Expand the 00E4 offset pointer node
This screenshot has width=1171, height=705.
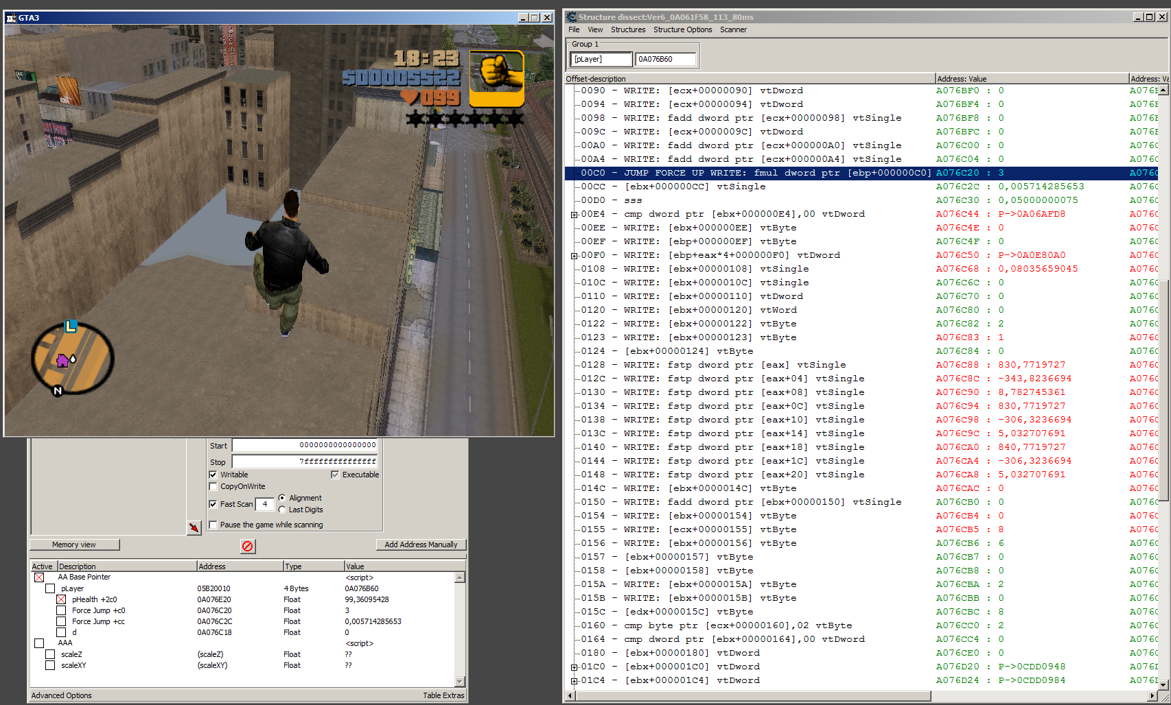tap(574, 215)
